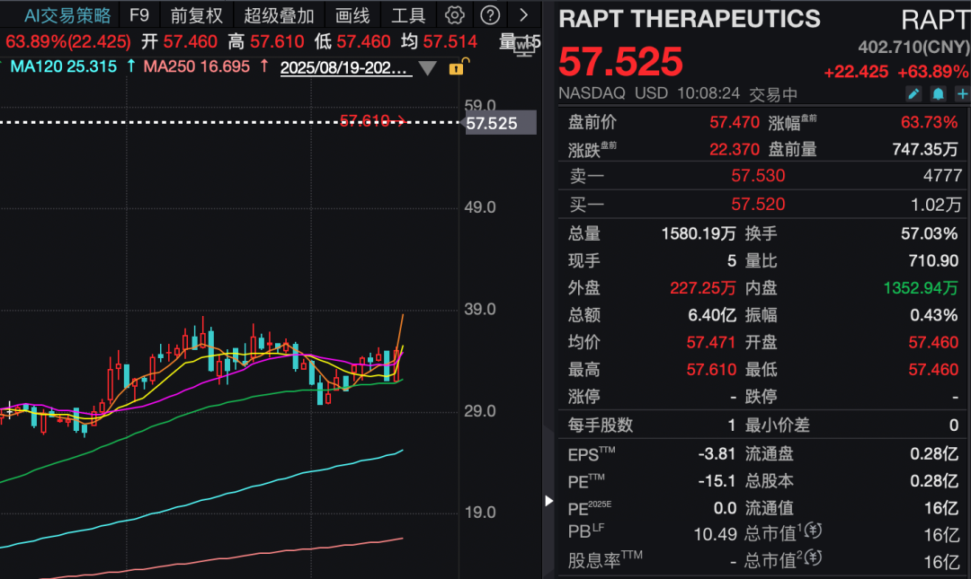Click the 均 57.514 average in header
This screenshot has width=971, height=579.
(439, 41)
